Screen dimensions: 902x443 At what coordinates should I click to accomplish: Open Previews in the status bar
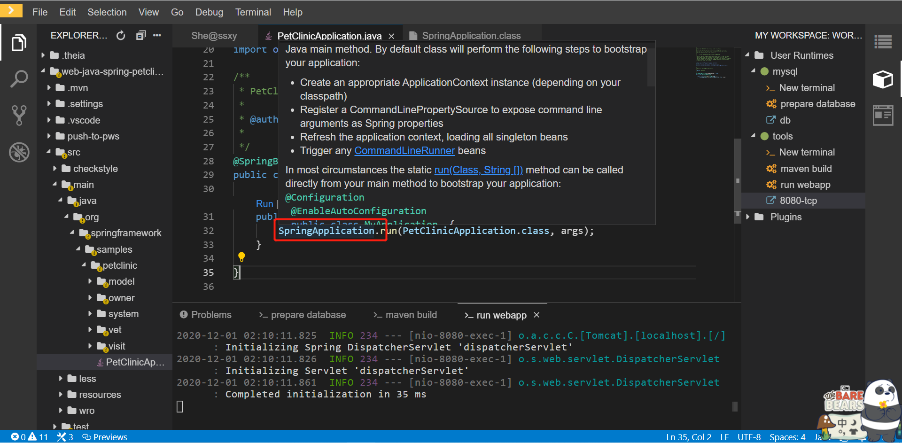point(105,437)
